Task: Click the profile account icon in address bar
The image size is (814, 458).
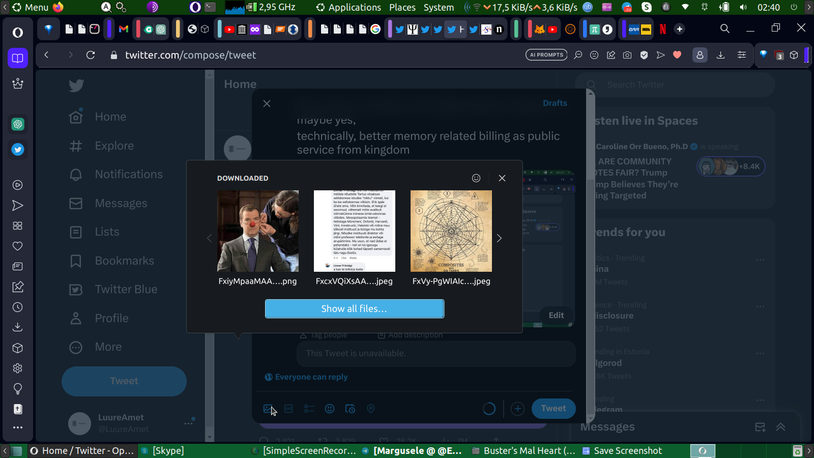Action: tap(700, 55)
